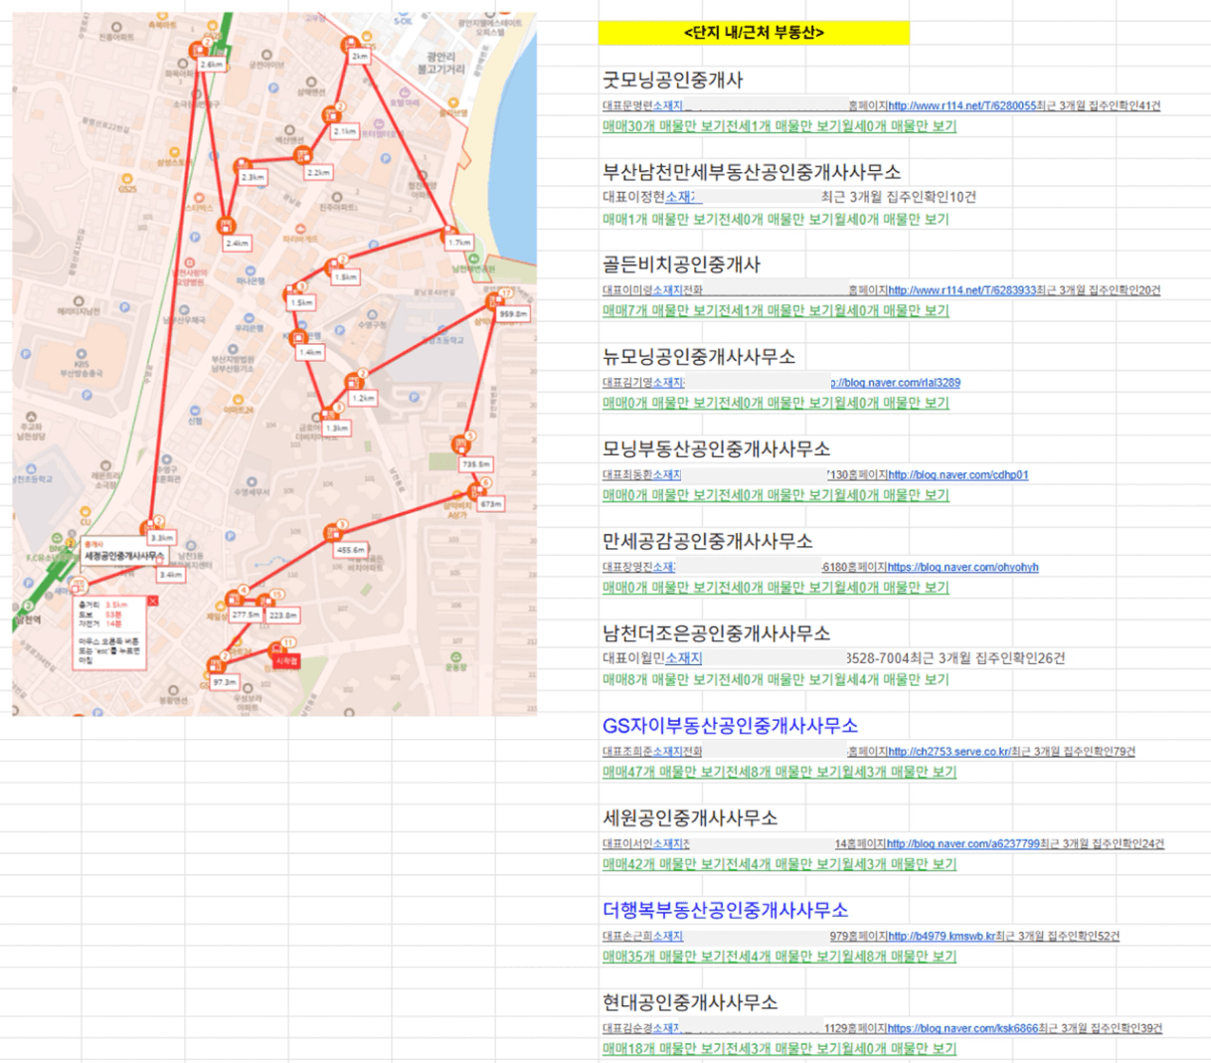Select the 세원공인중개사사무소 name cell
The image size is (1211, 1063).
point(690,818)
